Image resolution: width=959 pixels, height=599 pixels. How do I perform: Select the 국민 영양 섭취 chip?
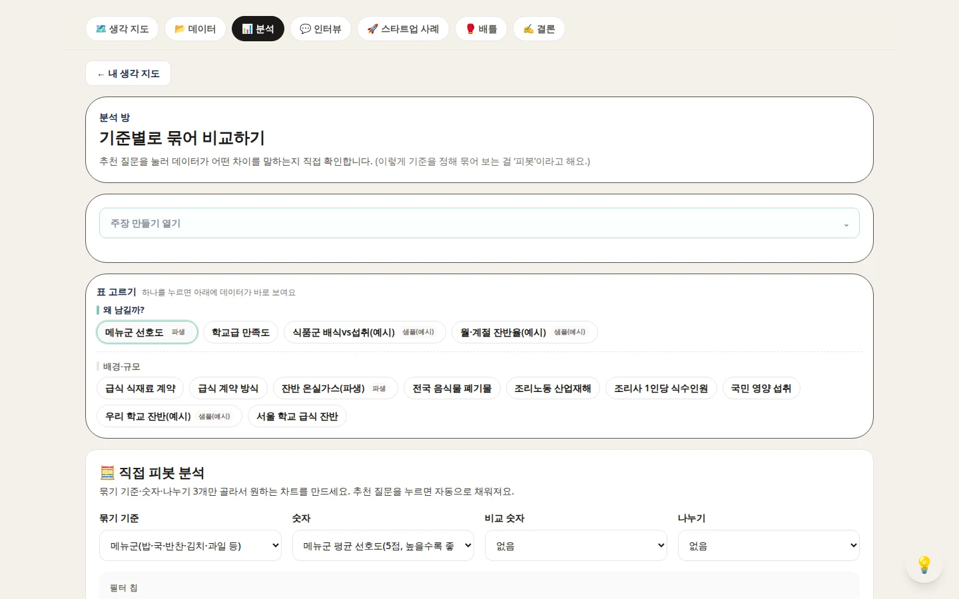point(761,388)
